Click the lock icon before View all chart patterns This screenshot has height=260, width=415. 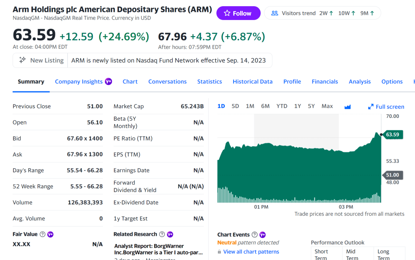point(219,252)
